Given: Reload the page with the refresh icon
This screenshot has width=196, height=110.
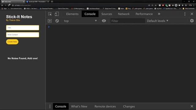Looking at the screenshot, I should click(x=9, y=5).
